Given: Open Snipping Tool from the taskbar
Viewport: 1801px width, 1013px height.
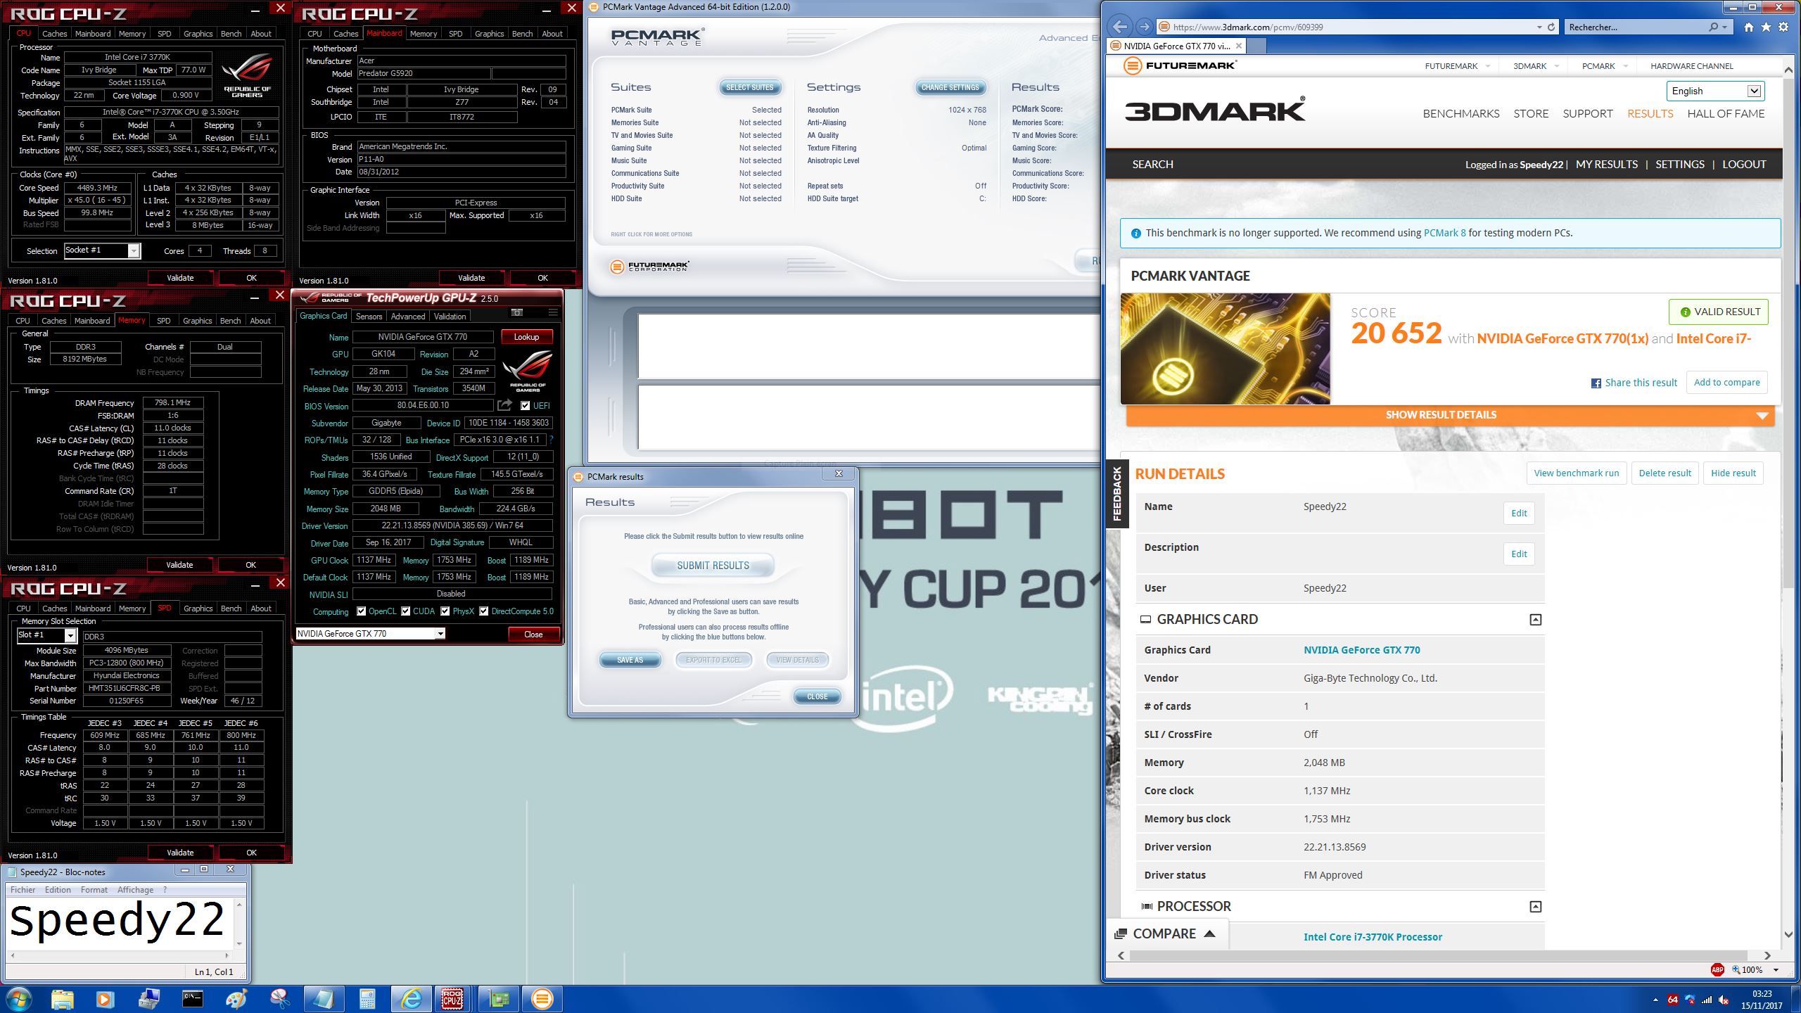Looking at the screenshot, I should point(280,998).
